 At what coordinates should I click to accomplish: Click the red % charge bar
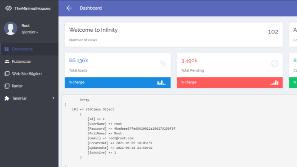[x=230, y=83]
